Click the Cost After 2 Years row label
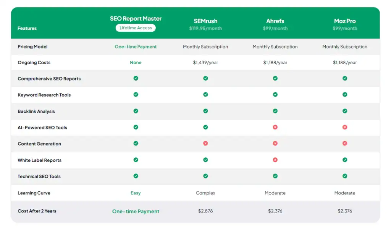391x230 pixels. (x=37, y=211)
